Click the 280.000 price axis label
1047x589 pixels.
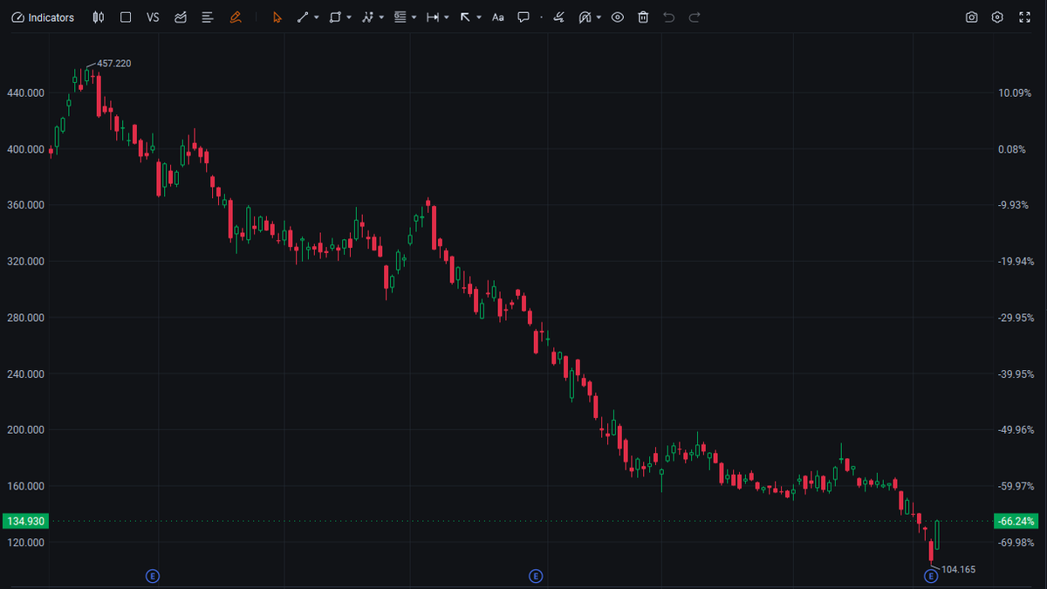(24, 318)
